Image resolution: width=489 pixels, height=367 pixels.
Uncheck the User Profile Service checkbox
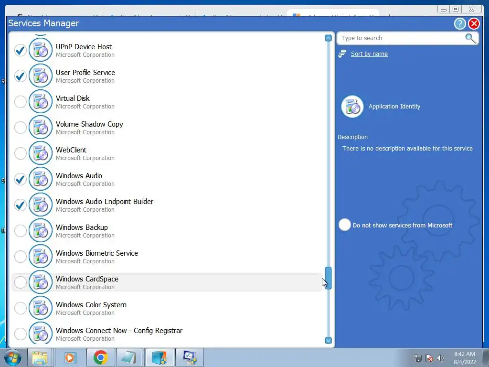[21, 76]
